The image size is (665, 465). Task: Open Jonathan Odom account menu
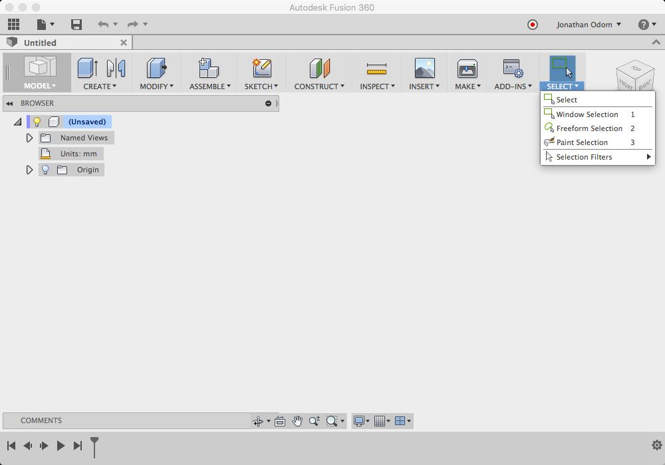tap(589, 25)
